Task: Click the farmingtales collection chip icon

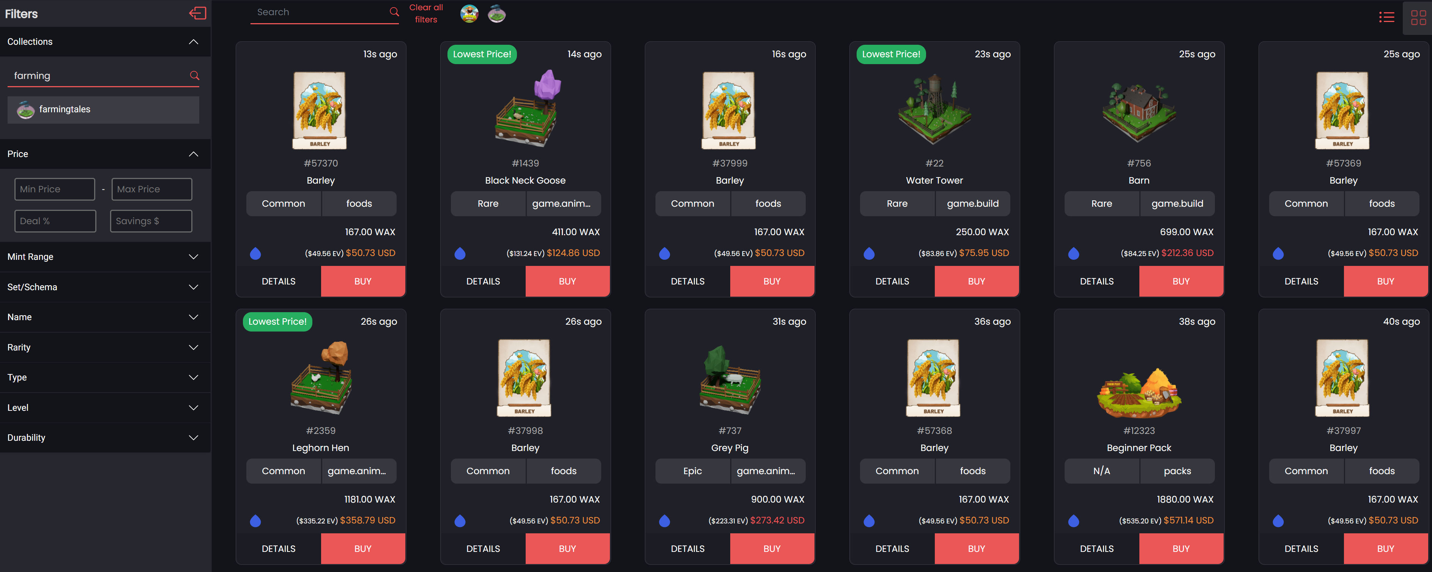Action: [496, 13]
